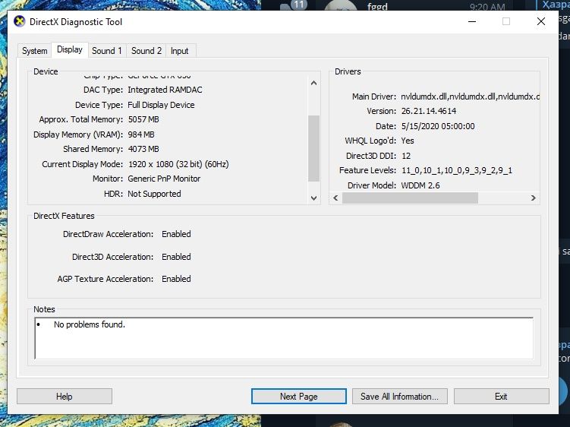Image resolution: width=570 pixels, height=427 pixels.
Task: Click the 'Driver Model:' label
Action: [x=372, y=185]
